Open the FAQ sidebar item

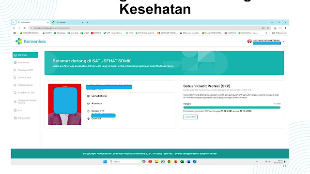18,111
